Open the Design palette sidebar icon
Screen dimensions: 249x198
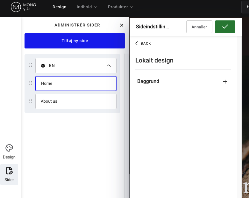pos(9,151)
